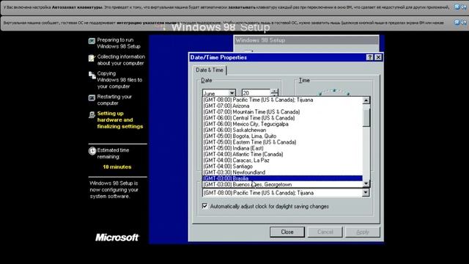Viewport: 469px width, 264px height.
Task: Choose Atlantic Time (Canada) entry
Action: pos(282,154)
